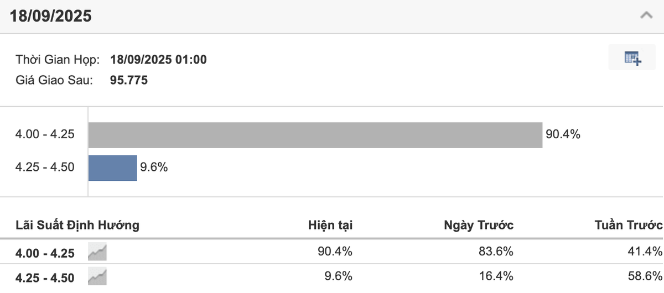Image resolution: width=664 pixels, height=293 pixels.
Task: Click the 4.00 - 4.25 chart axis label
Action: [x=44, y=134]
